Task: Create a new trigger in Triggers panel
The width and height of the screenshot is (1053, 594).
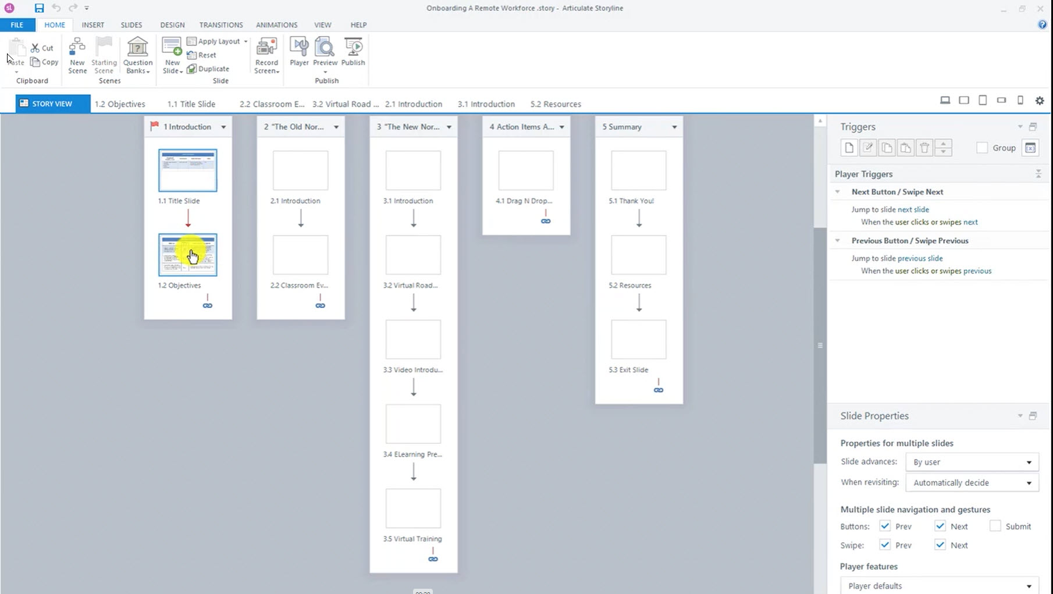Action: tap(849, 148)
